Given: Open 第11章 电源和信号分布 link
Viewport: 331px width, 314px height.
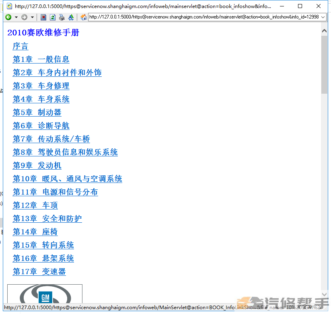Looking at the screenshot, I should 56,192.
